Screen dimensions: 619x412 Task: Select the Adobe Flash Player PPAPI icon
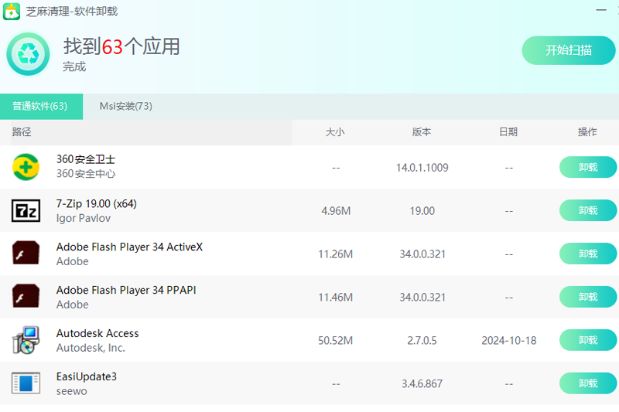[x=26, y=297]
